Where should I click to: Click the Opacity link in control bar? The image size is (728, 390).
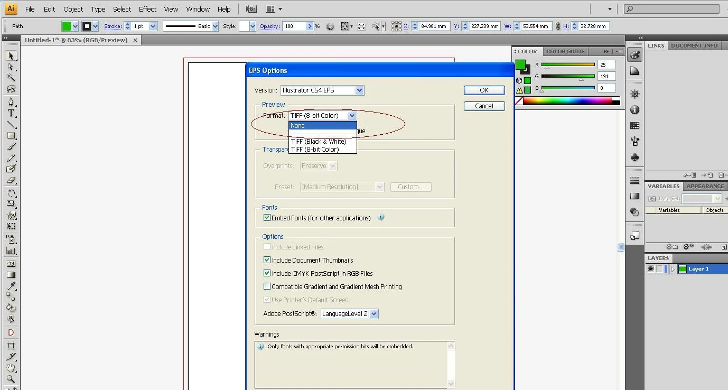(x=269, y=26)
